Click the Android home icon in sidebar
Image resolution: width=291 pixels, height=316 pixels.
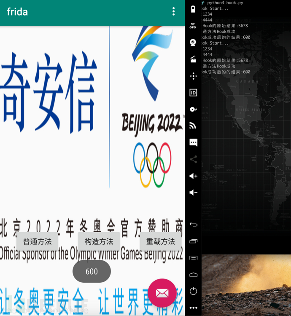click(x=194, y=274)
